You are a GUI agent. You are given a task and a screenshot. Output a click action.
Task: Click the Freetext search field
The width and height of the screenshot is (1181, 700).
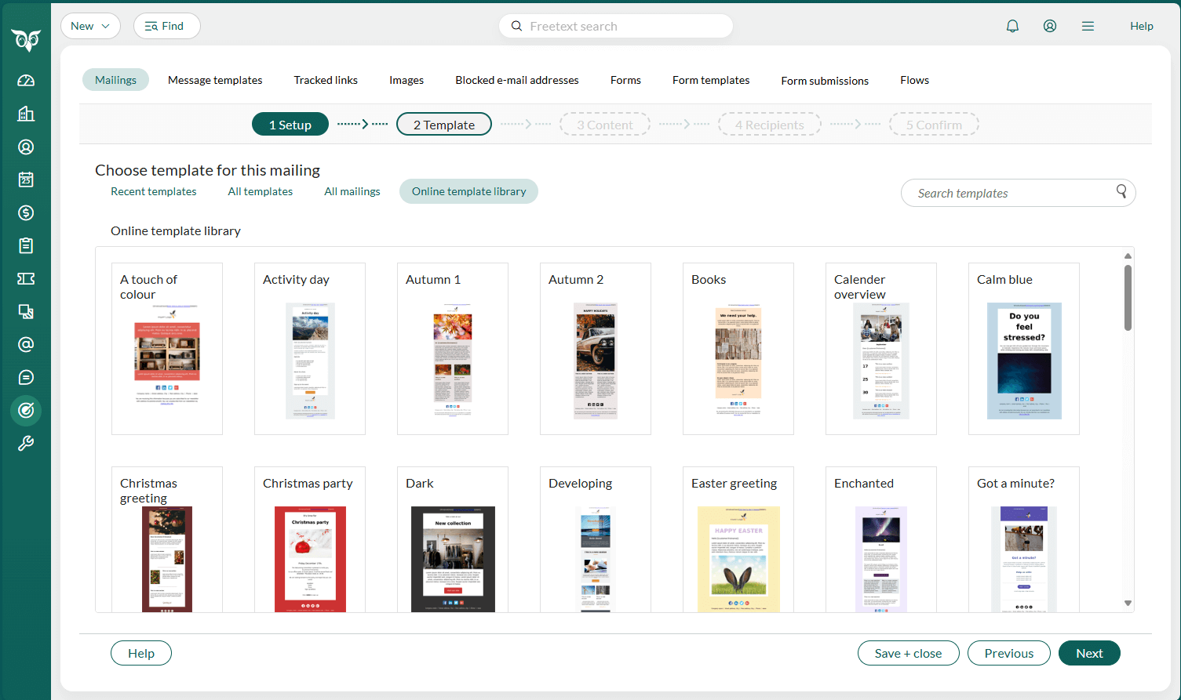616,26
